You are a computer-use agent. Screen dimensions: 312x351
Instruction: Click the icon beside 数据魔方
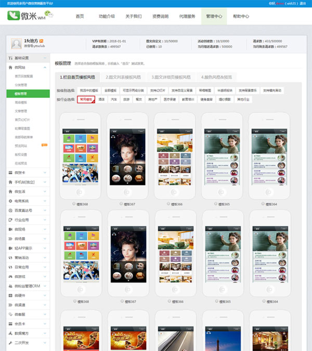point(10,333)
